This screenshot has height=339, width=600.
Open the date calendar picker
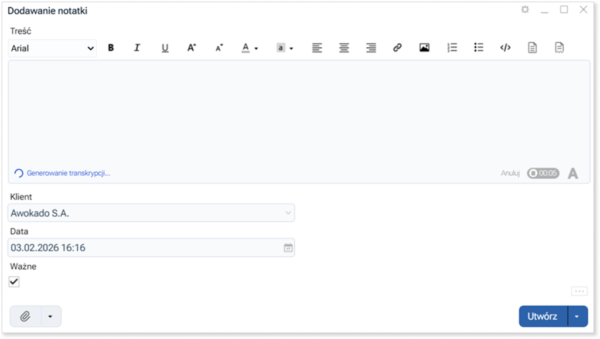coord(288,248)
